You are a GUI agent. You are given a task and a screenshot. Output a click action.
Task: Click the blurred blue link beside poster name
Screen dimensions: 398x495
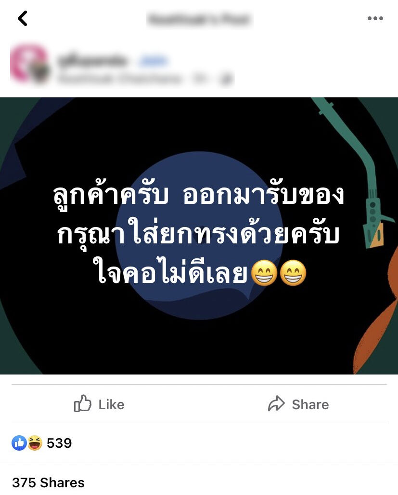(154, 61)
